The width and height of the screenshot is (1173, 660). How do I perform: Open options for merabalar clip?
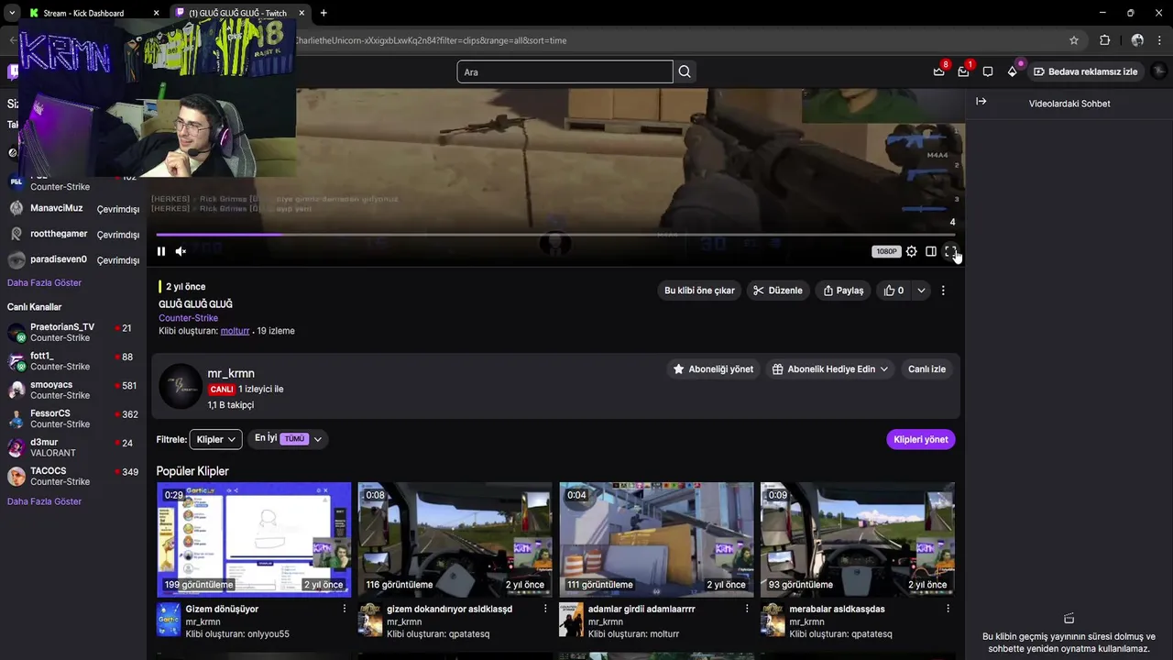(x=948, y=609)
